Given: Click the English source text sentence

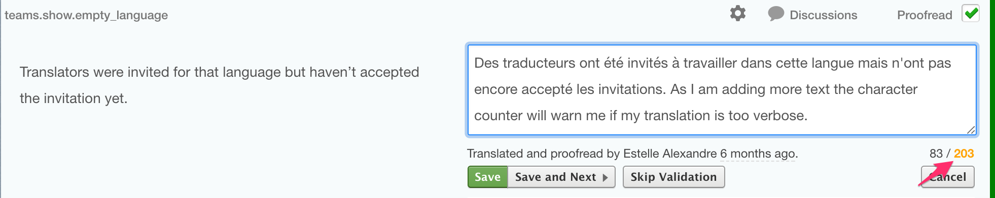Looking at the screenshot, I should click(219, 85).
